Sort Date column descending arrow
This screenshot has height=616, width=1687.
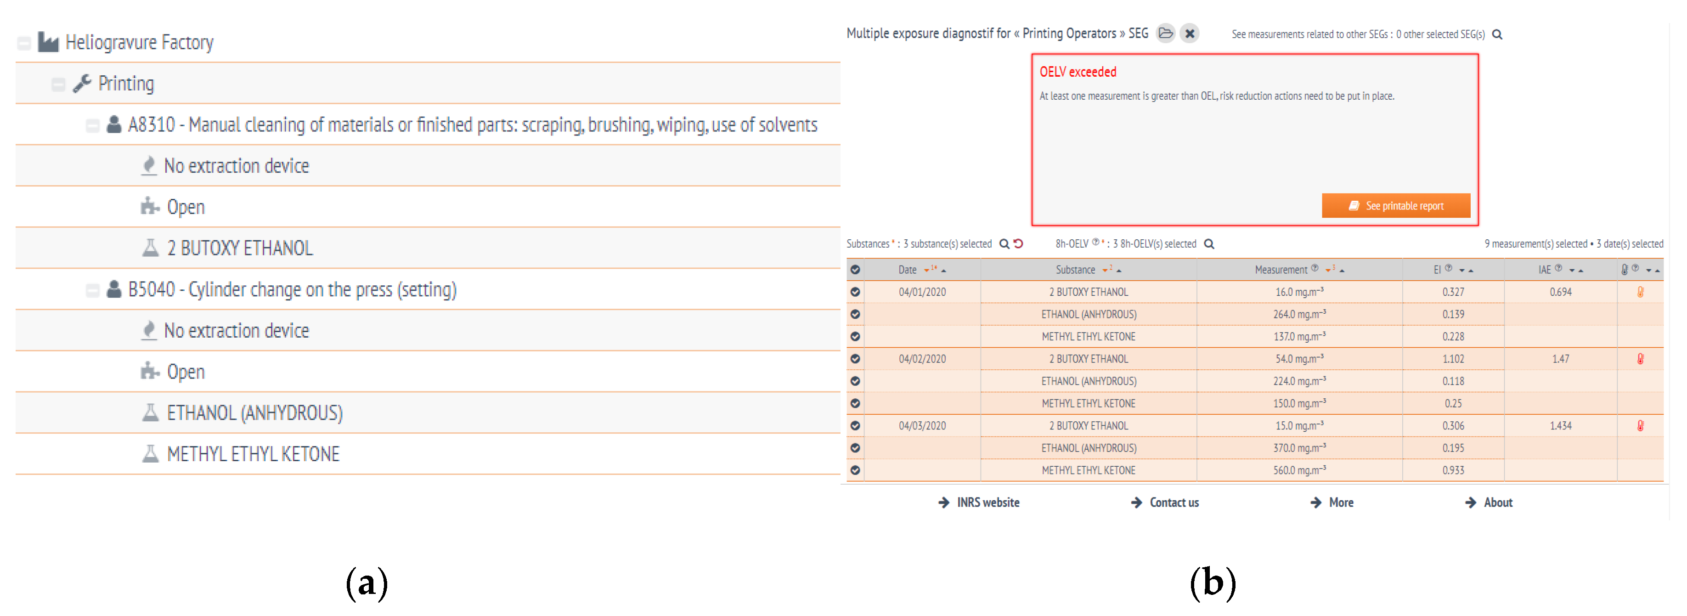926,271
